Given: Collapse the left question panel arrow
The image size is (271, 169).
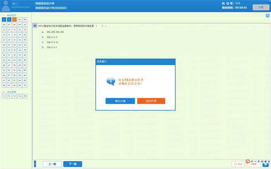Looking at the screenshot, I should point(35,164).
